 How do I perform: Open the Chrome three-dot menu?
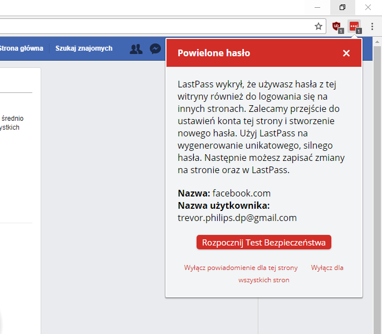click(372, 26)
